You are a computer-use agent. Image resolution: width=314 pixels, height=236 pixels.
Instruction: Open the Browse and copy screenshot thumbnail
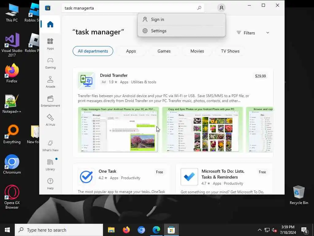point(259,130)
